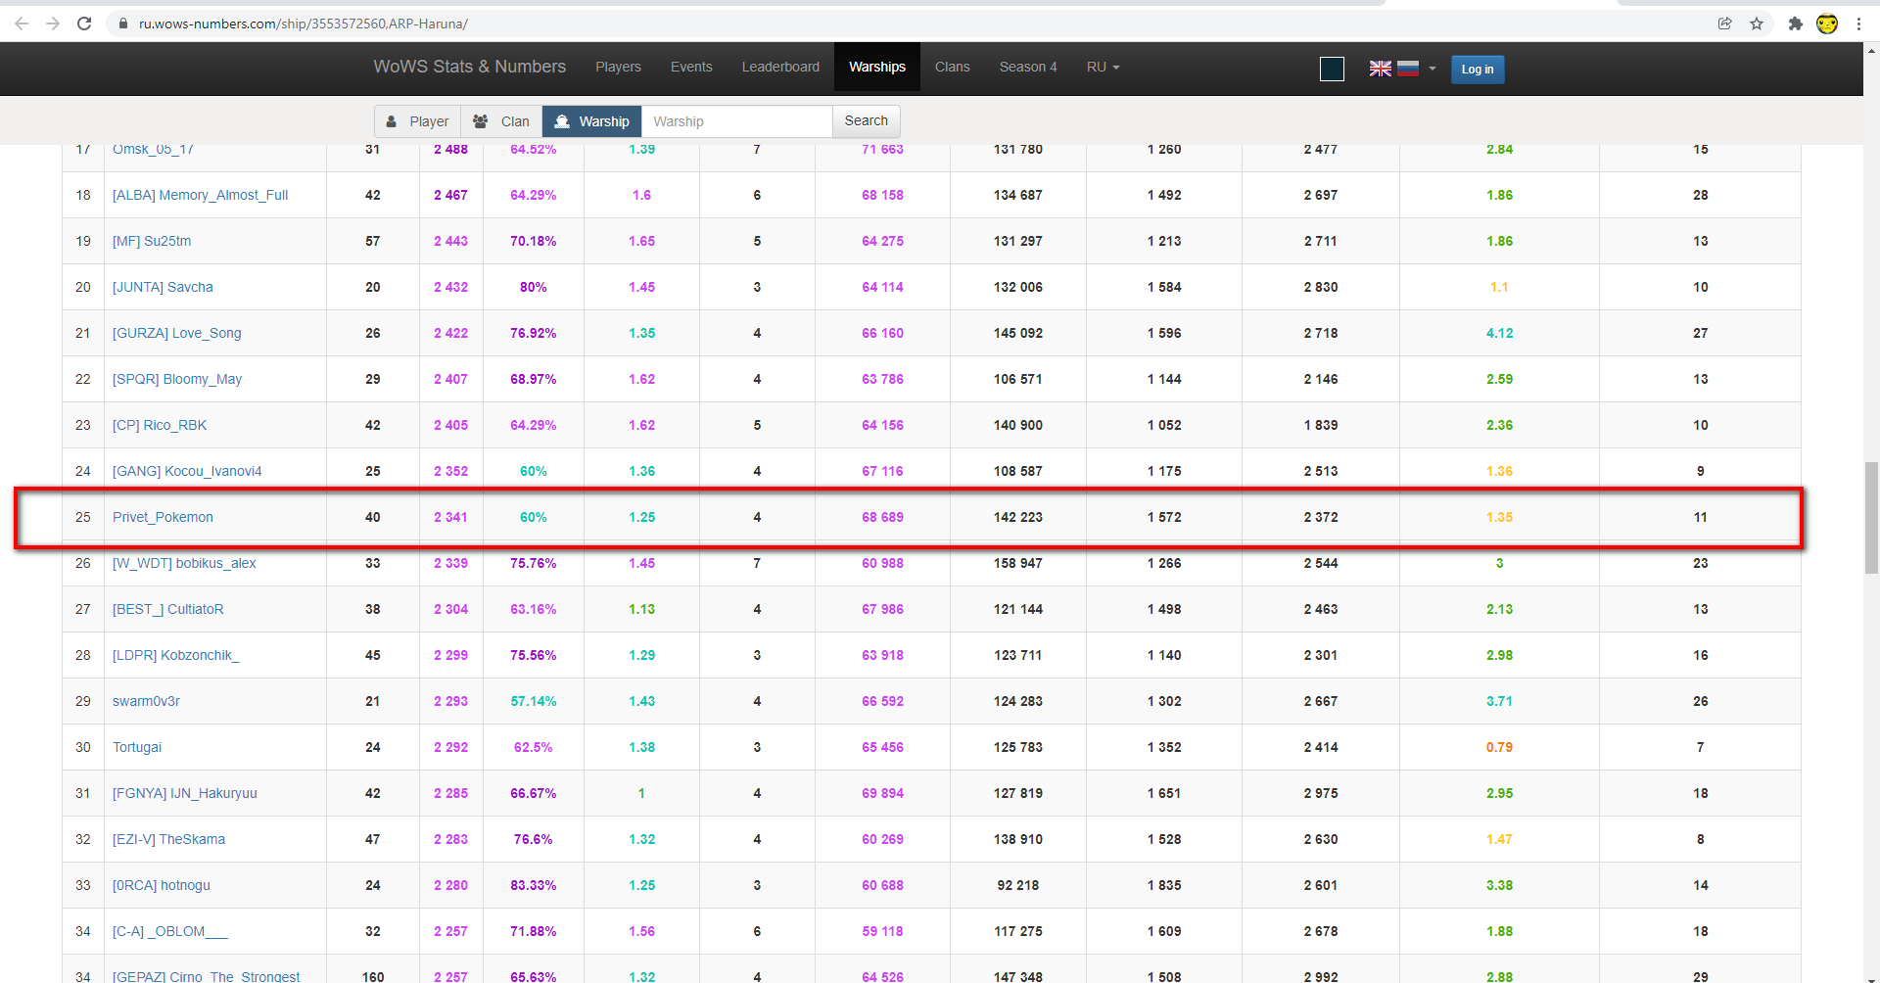1880x983 pixels.
Task: Bookmark this page with the star icon
Action: click(1757, 23)
